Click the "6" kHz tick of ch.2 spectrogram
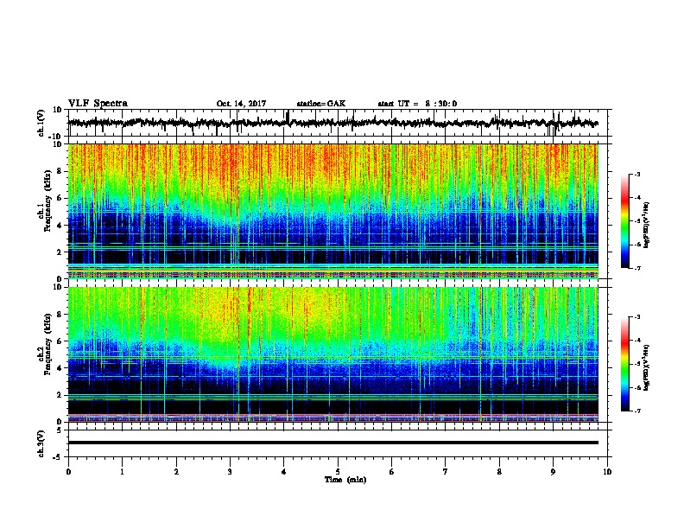 (x=60, y=341)
